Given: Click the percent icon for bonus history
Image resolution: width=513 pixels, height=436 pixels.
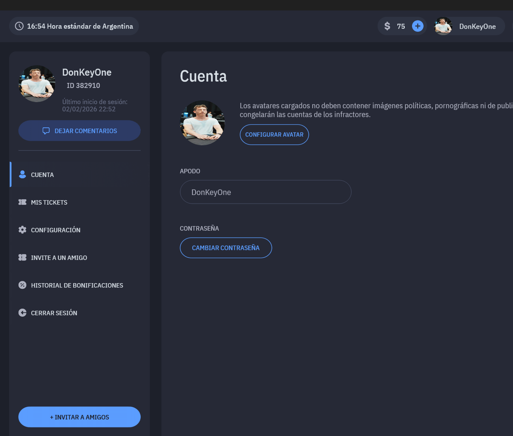Looking at the screenshot, I should coord(23,285).
